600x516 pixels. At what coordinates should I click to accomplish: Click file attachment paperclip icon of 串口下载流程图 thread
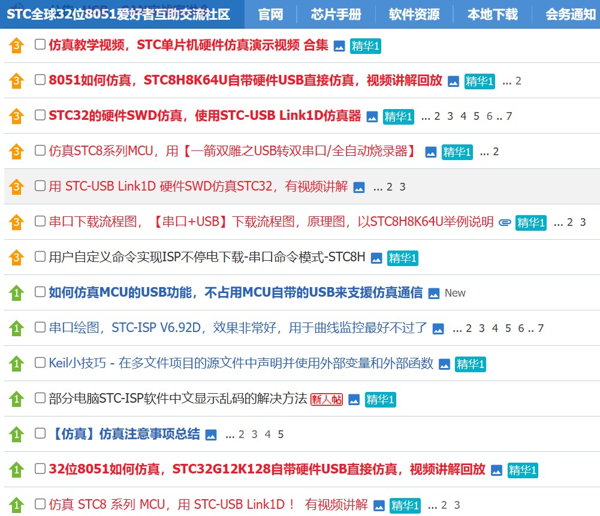tap(505, 222)
